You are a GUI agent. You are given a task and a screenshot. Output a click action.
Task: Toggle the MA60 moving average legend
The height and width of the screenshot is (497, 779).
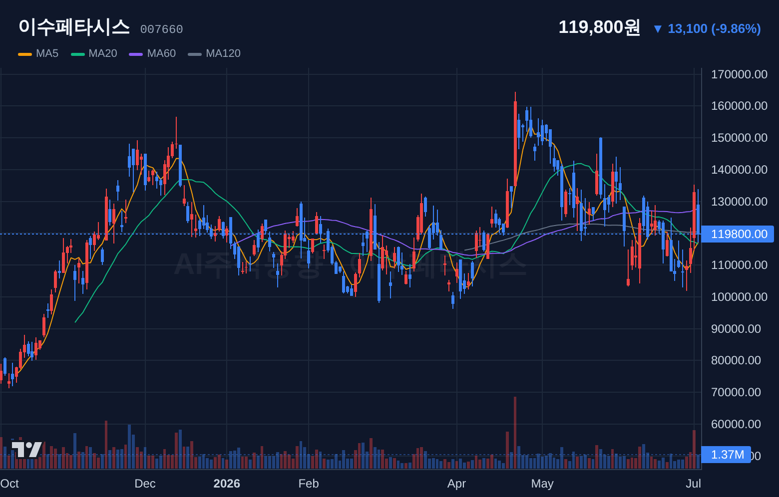coord(152,53)
